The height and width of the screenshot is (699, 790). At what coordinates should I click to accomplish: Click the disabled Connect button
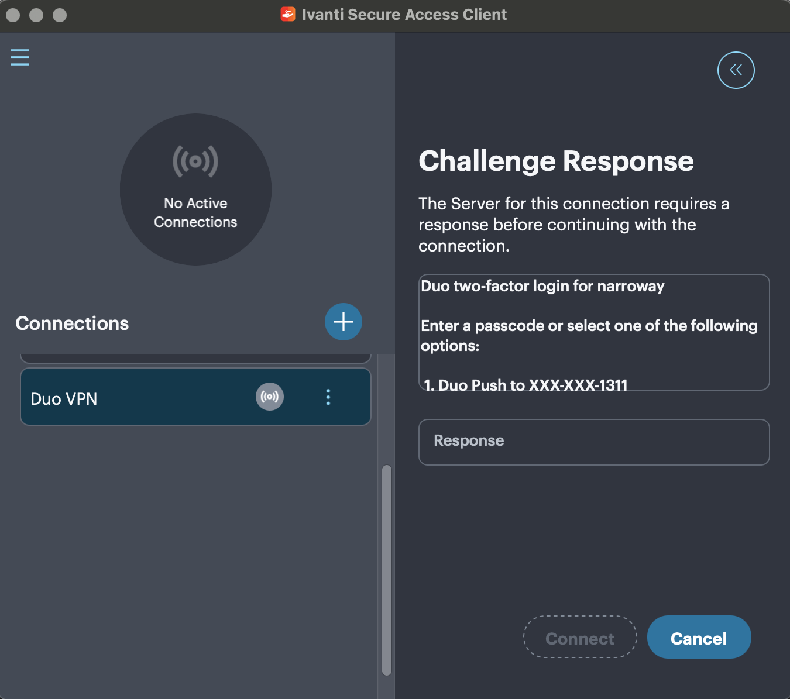click(x=579, y=637)
